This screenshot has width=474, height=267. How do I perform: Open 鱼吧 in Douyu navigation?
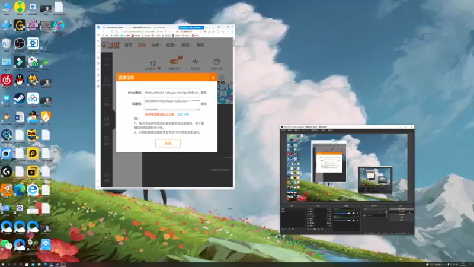tap(200, 45)
